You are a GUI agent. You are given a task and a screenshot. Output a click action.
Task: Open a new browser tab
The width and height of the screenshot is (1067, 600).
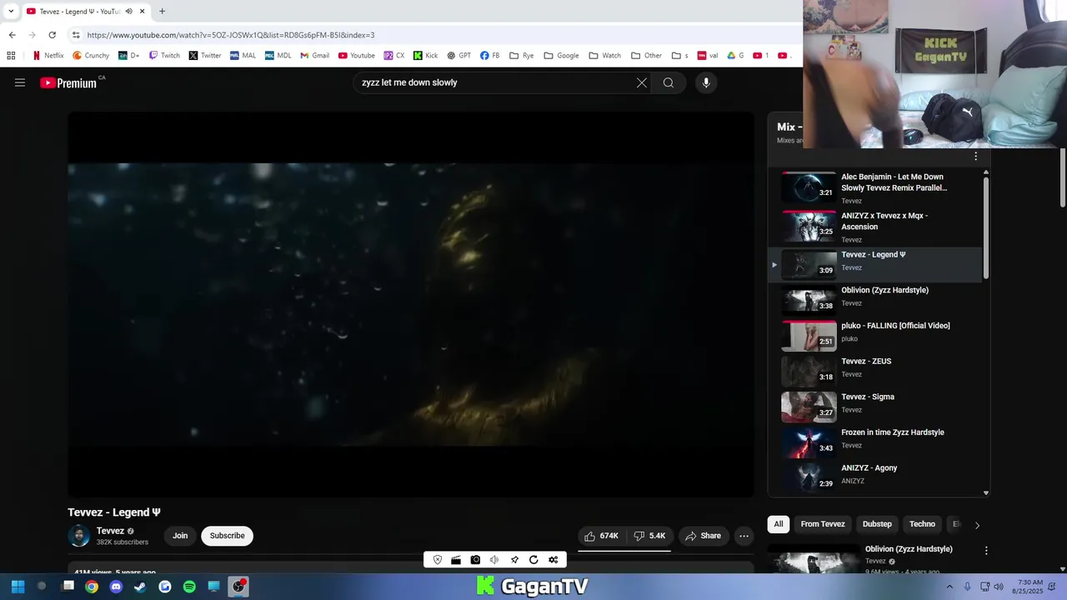click(x=162, y=11)
